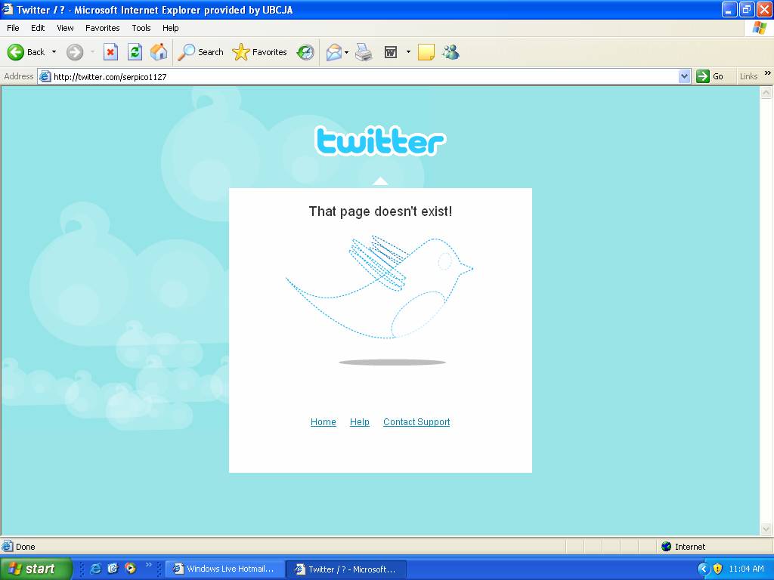The width and height of the screenshot is (774, 580).
Task: Expand the address bar dropdown arrow
Action: (x=684, y=76)
